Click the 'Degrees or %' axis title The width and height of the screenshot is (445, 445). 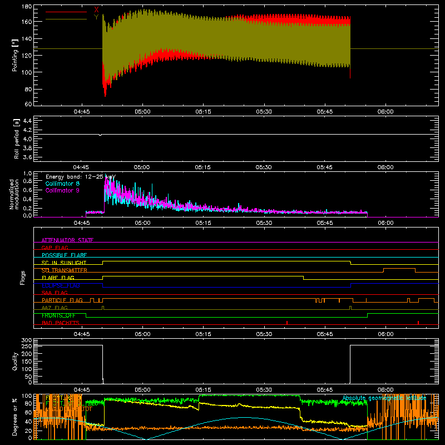15,417
